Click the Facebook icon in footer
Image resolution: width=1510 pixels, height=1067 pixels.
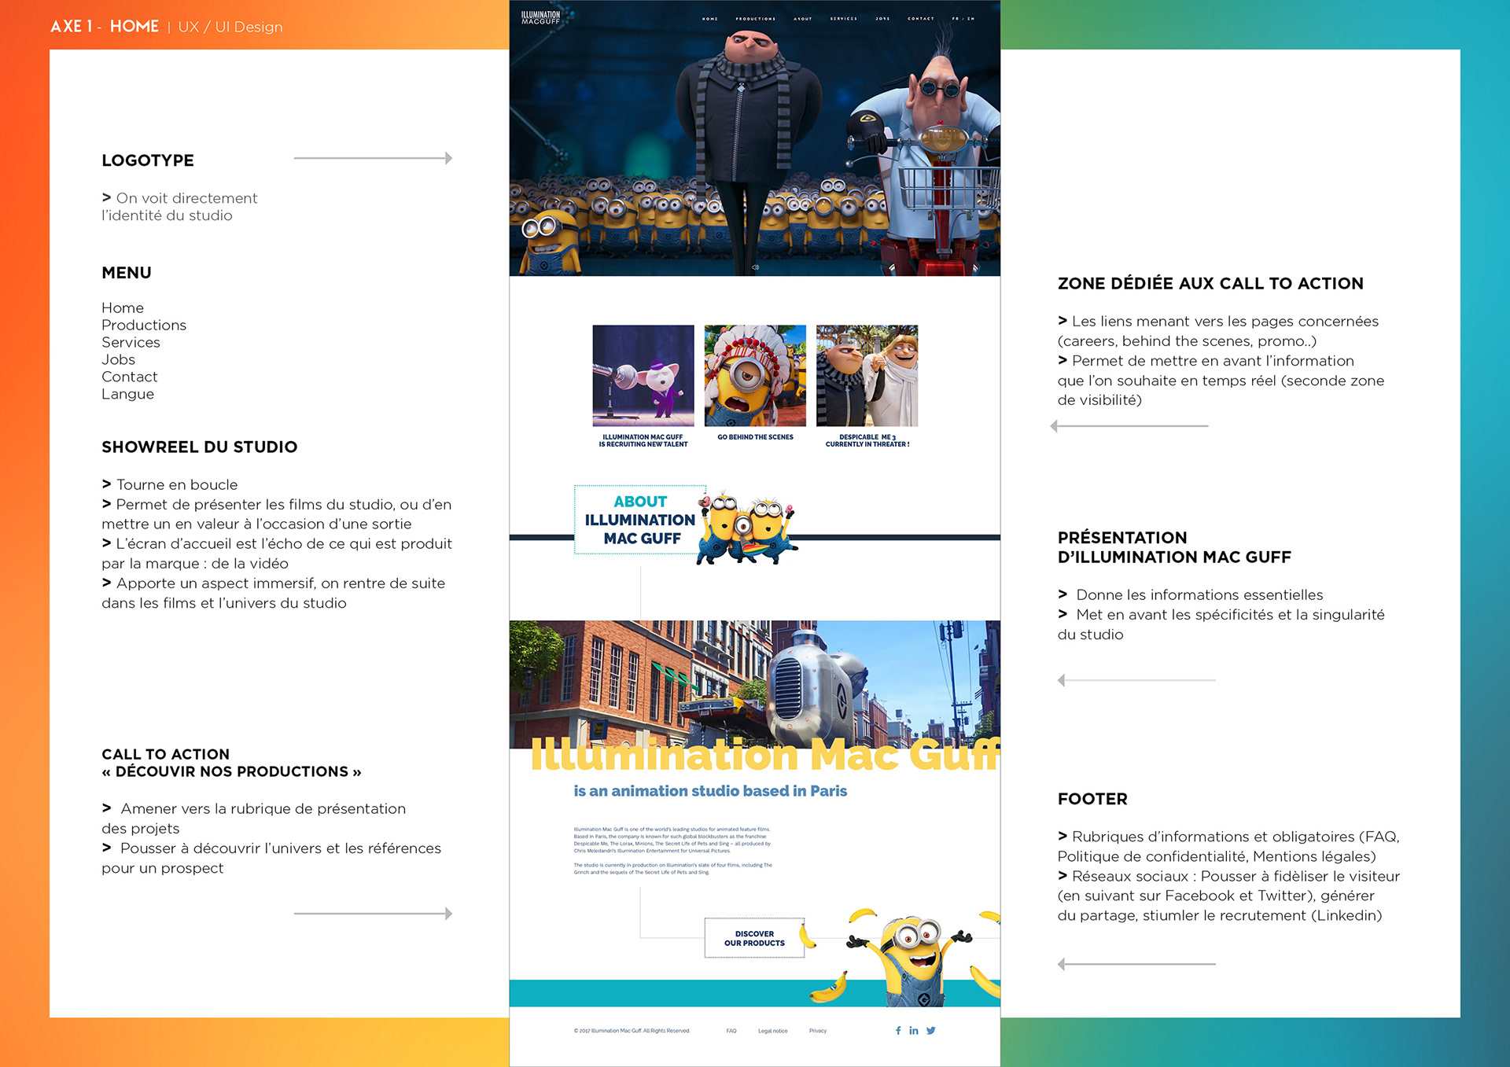click(898, 1030)
